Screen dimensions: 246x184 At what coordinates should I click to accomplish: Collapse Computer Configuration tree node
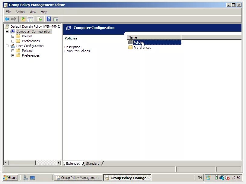click(7, 31)
